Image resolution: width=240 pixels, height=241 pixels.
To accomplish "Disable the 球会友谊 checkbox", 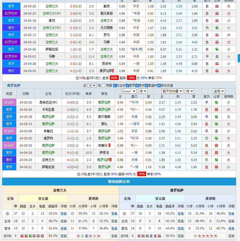I will point(159,86).
